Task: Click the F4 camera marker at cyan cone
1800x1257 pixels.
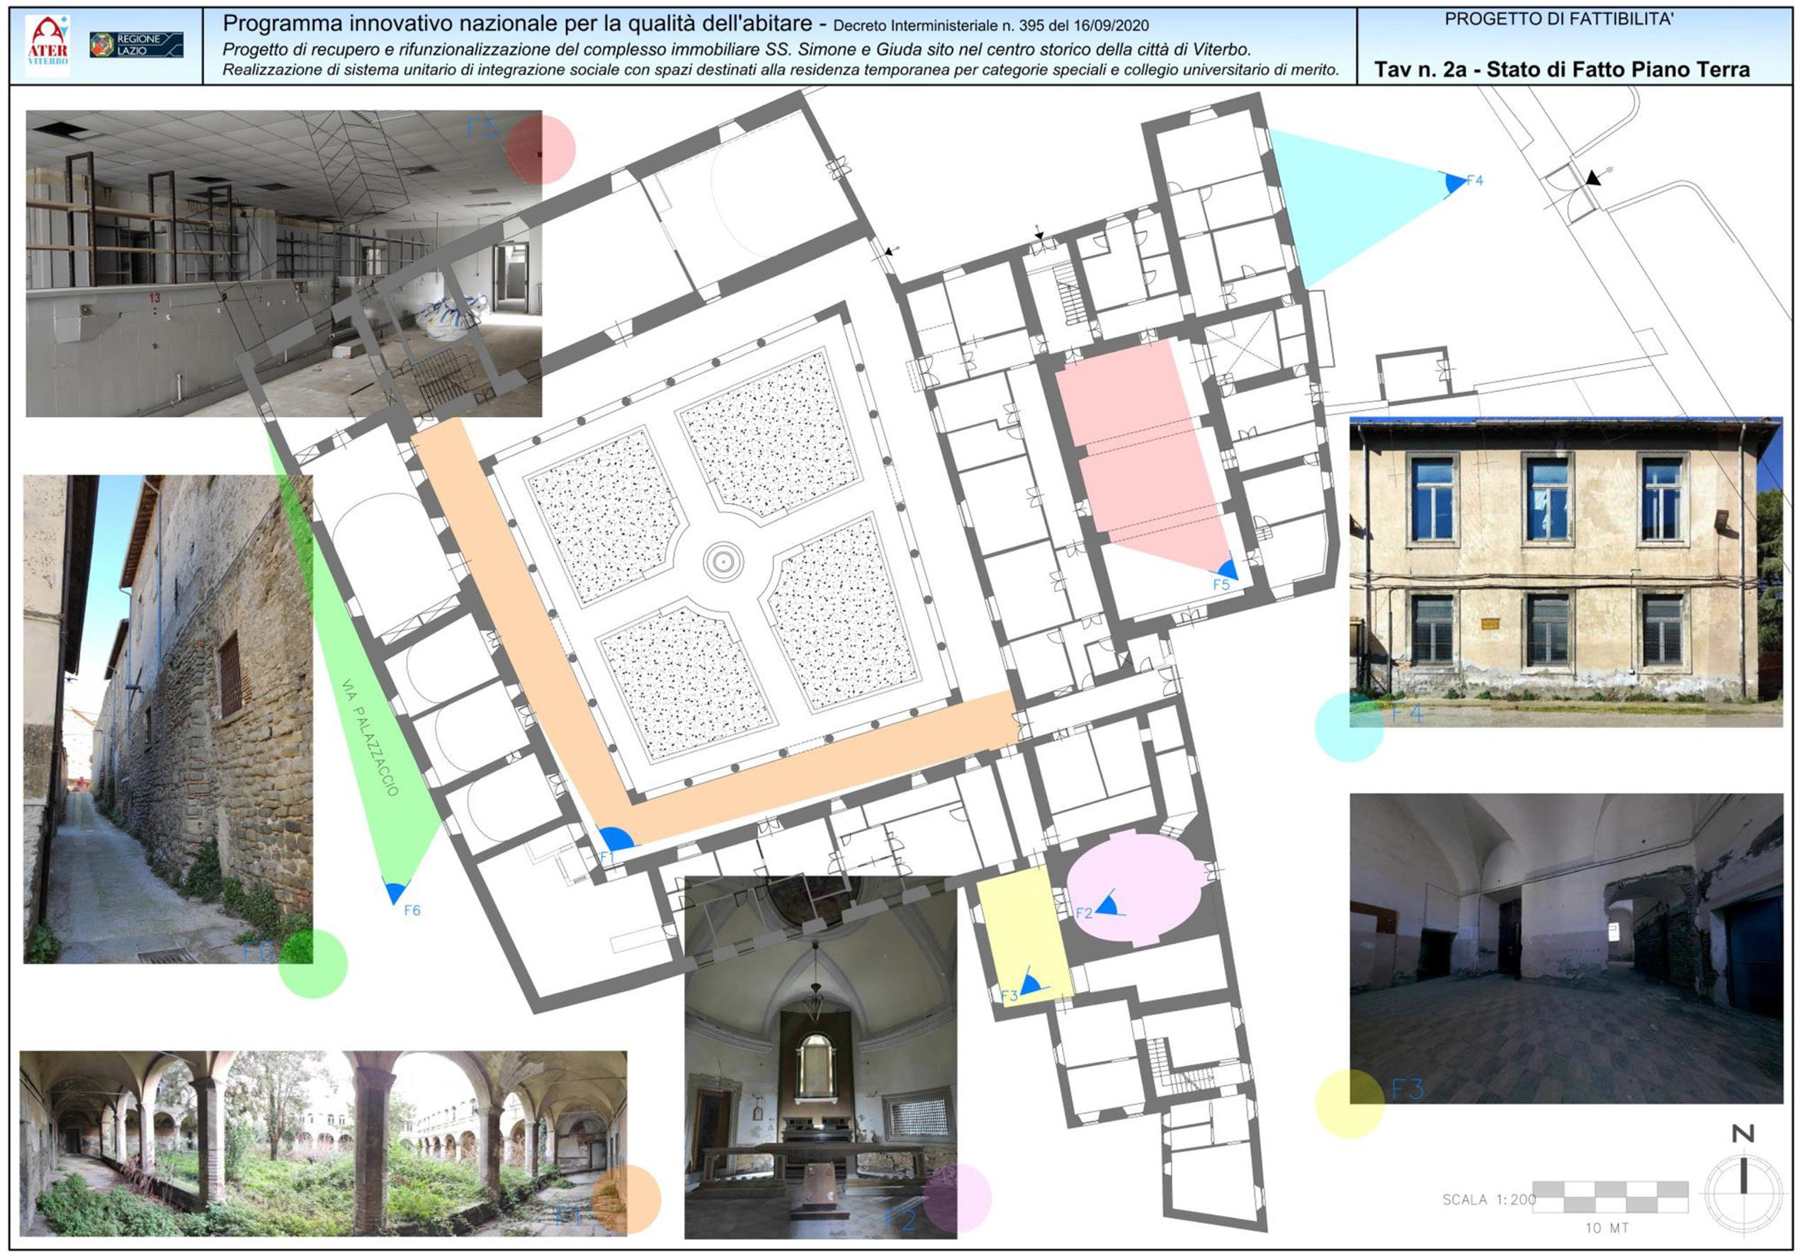Action: tap(1454, 182)
